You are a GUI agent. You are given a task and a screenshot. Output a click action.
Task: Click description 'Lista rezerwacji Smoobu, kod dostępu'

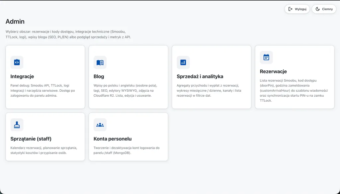(294, 90)
